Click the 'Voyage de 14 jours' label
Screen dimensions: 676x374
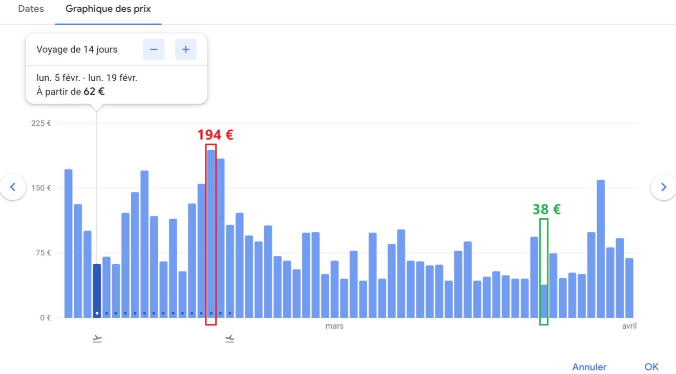click(x=77, y=50)
